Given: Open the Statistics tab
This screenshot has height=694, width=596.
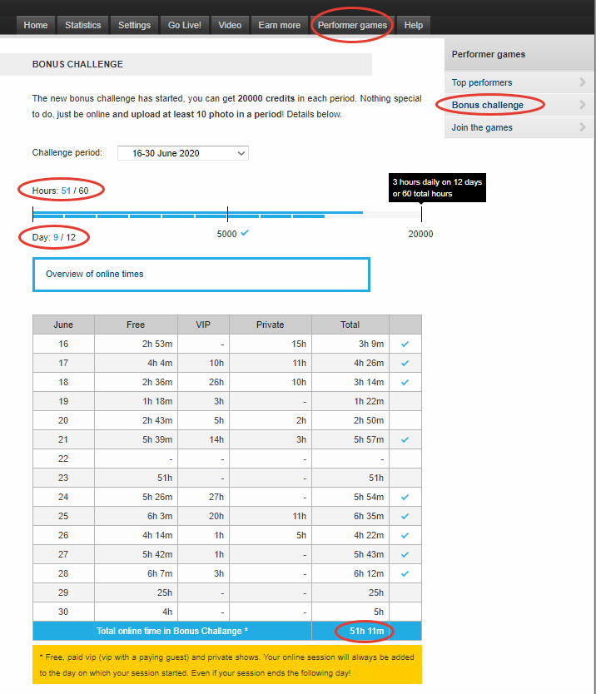Looking at the screenshot, I should [x=82, y=25].
